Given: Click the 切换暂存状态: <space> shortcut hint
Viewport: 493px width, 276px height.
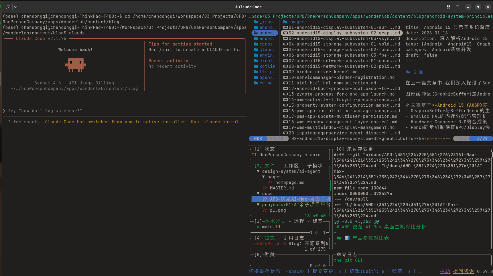Looking at the screenshot, I should tap(277, 271).
